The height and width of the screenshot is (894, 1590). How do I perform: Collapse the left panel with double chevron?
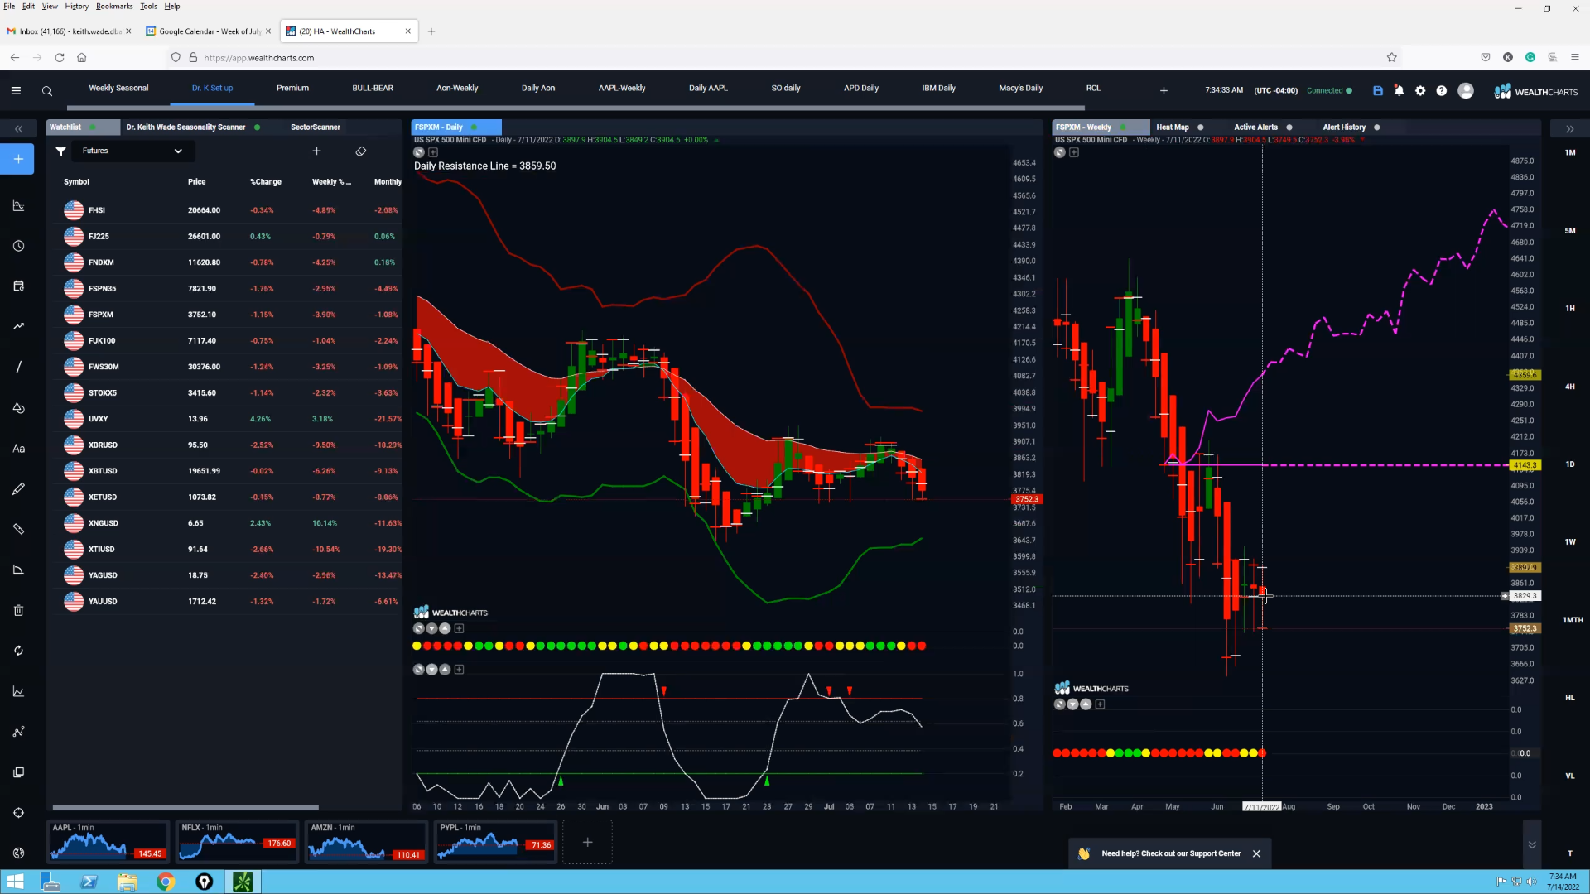point(18,128)
